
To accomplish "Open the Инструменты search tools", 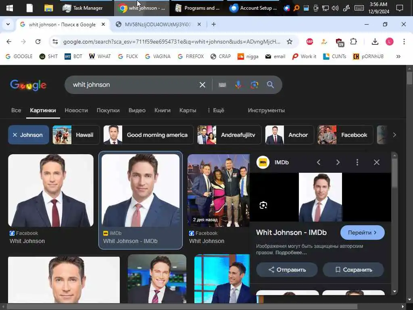I will click(x=266, y=110).
